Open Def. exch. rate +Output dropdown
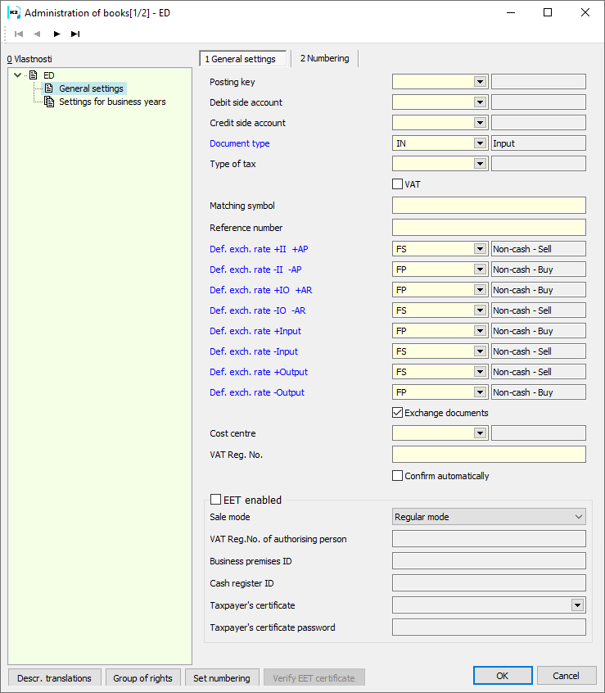This screenshot has width=605, height=693. tap(480, 372)
